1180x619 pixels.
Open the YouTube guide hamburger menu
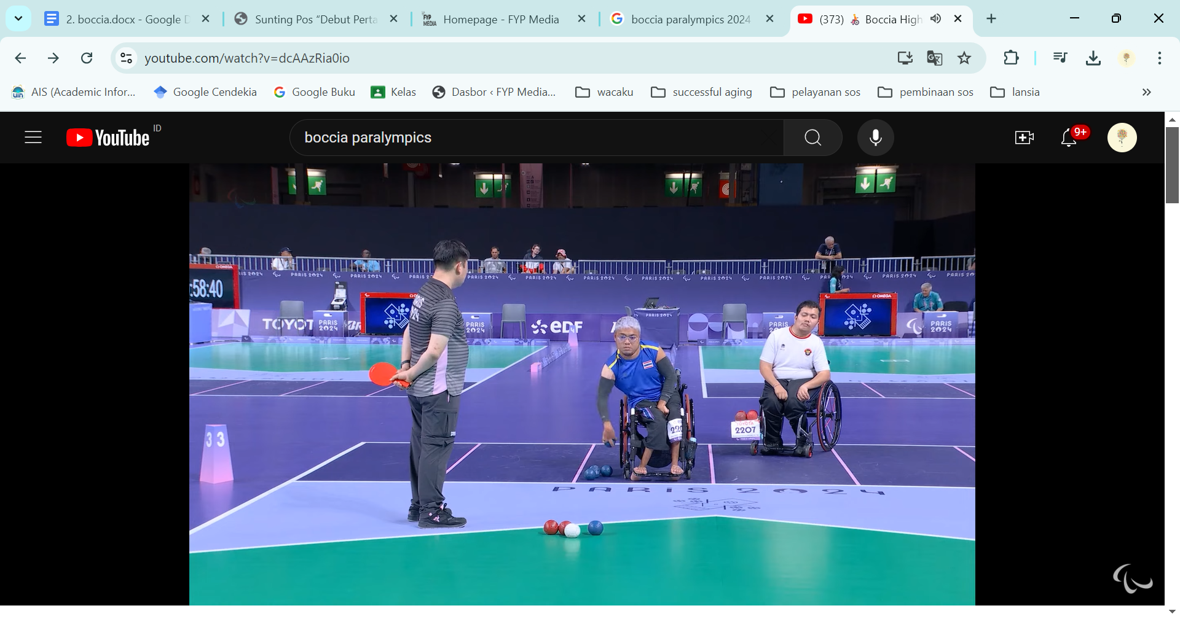[33, 137]
